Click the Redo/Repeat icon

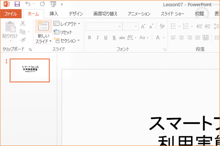[42, 4]
